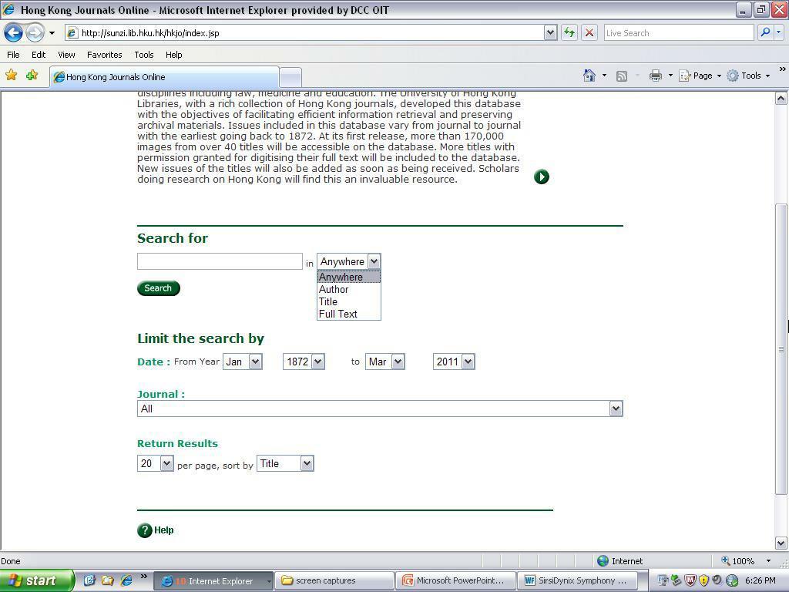Open Internet Explorer taskbar group
Viewport: 789px width, 592px height.
[x=213, y=581]
